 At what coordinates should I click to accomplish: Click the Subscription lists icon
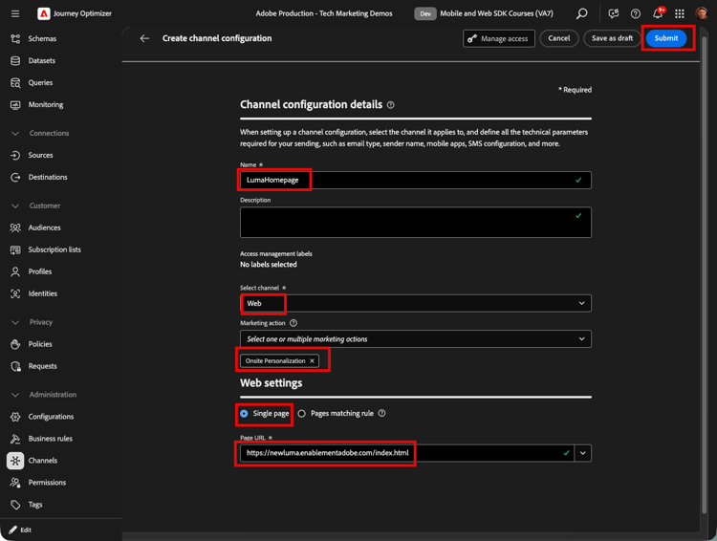point(15,249)
